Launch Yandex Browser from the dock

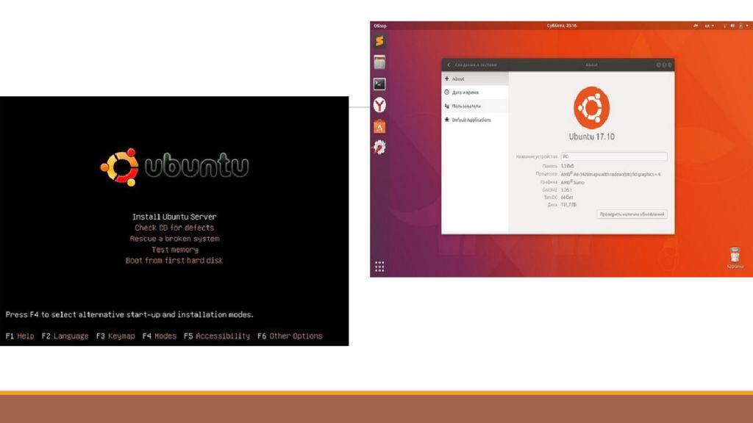(x=379, y=105)
